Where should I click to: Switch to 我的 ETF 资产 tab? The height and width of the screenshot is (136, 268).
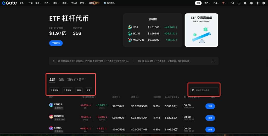(x=76, y=80)
